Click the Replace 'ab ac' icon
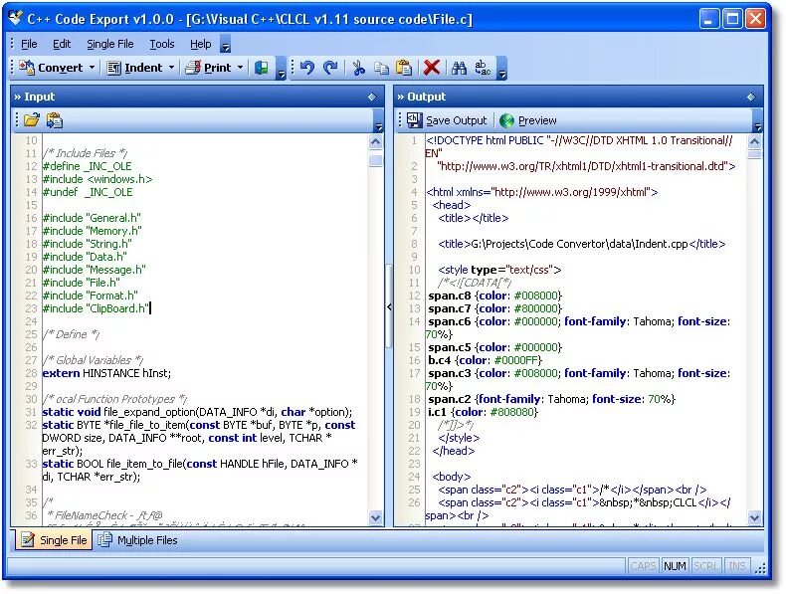 (x=483, y=68)
